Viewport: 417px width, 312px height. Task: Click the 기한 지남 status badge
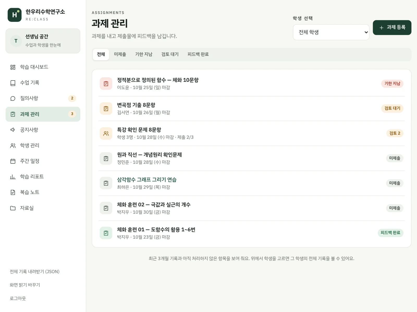tap(392, 83)
